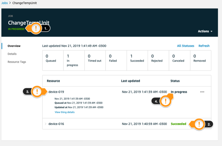Select the Overview tab
Screen dimensions: 222x146
[14, 46]
